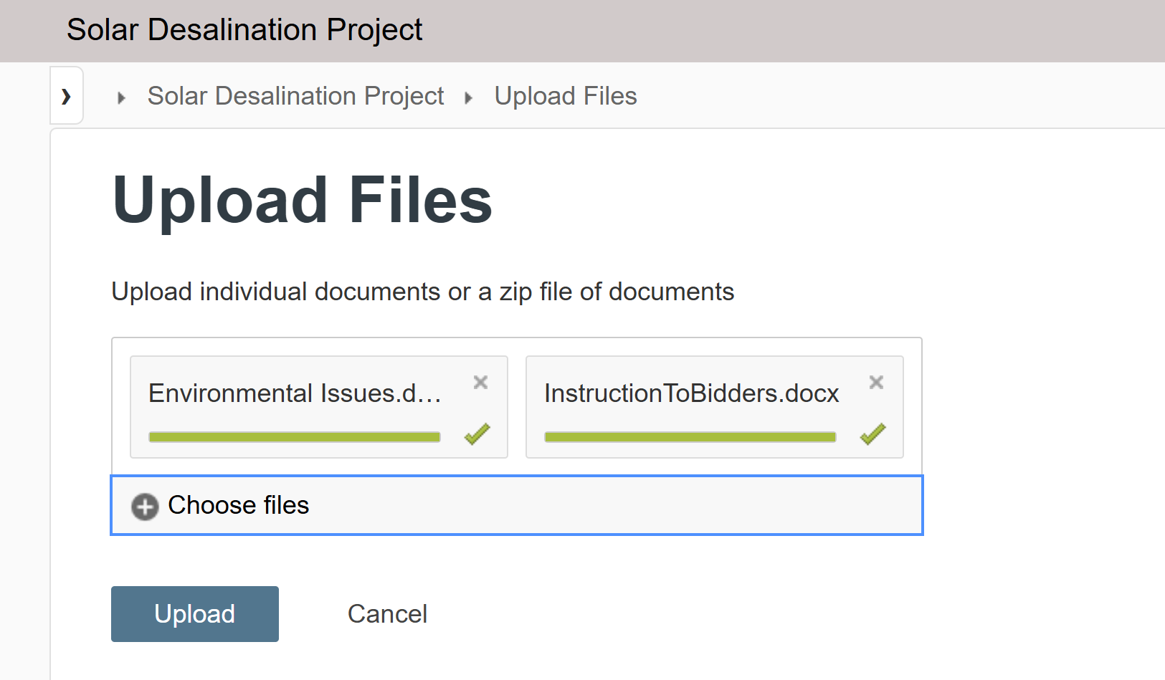The image size is (1165, 680).
Task: Select the InstructionToBidders.docx file name
Action: point(691,393)
